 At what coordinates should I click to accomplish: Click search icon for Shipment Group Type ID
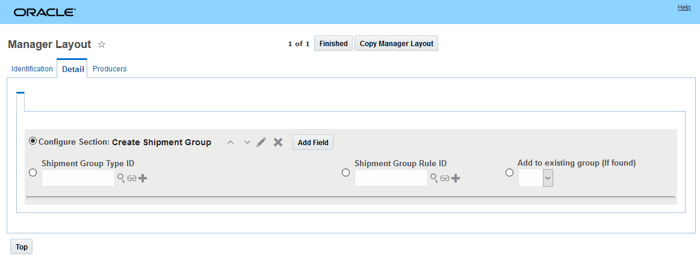click(x=121, y=178)
